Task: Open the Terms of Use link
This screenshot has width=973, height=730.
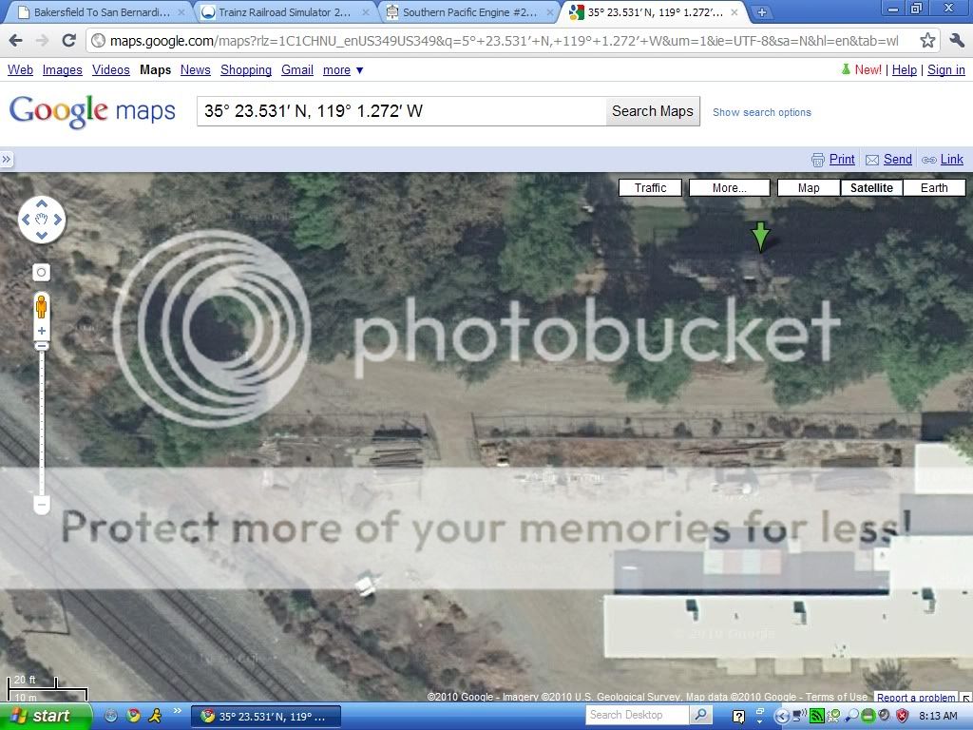Action: pos(836,697)
